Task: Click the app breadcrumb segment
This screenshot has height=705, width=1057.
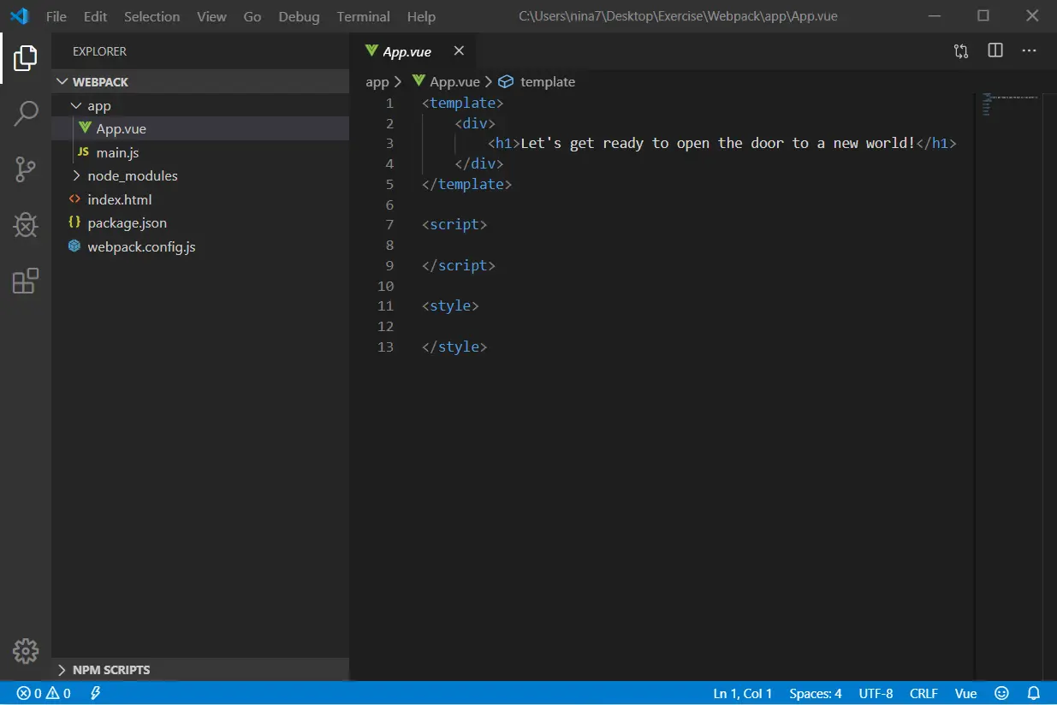Action: point(377,82)
